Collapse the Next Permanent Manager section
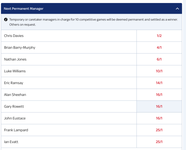Screen dimensions: 186x150 click(x=177, y=9)
